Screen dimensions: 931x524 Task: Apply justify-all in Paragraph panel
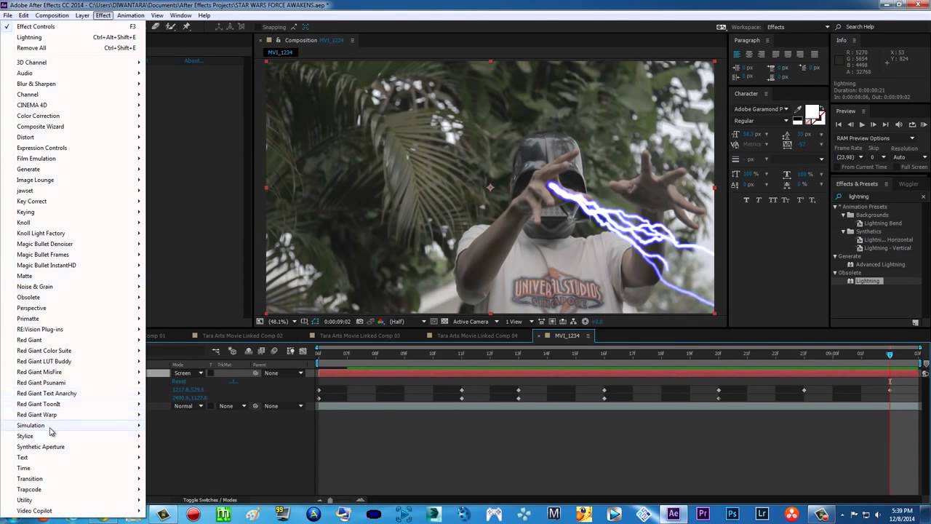coord(814,54)
